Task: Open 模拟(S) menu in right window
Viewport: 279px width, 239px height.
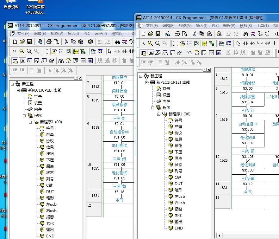Action: click(246, 26)
